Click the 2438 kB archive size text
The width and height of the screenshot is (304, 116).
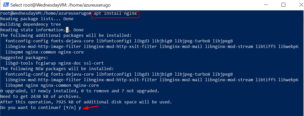(x=39, y=97)
